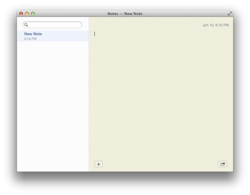Screen dimensions: 250x195
Task: Enter full screen with the arrows icon
Action: [230, 14]
